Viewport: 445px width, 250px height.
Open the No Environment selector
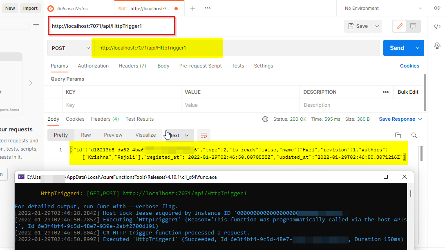tap(383, 8)
